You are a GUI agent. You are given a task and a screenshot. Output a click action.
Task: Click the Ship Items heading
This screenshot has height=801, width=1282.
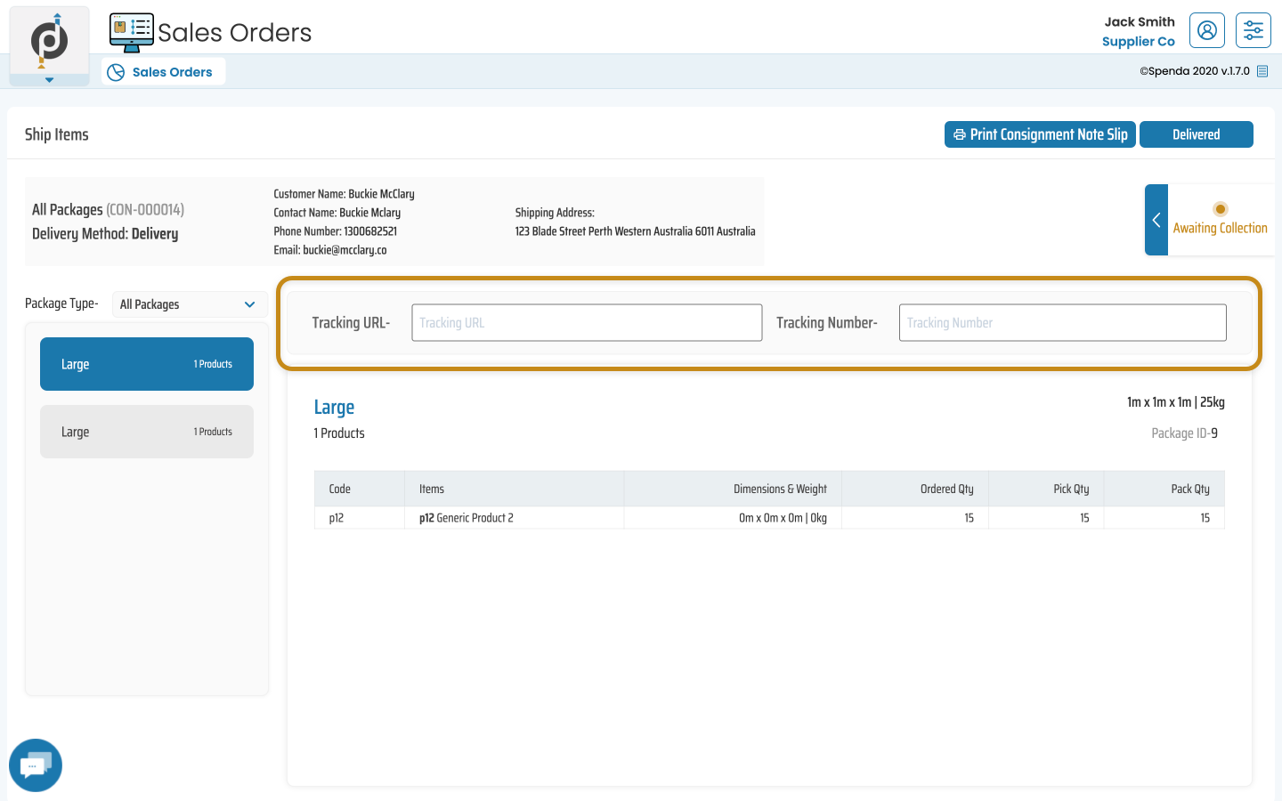tap(57, 134)
